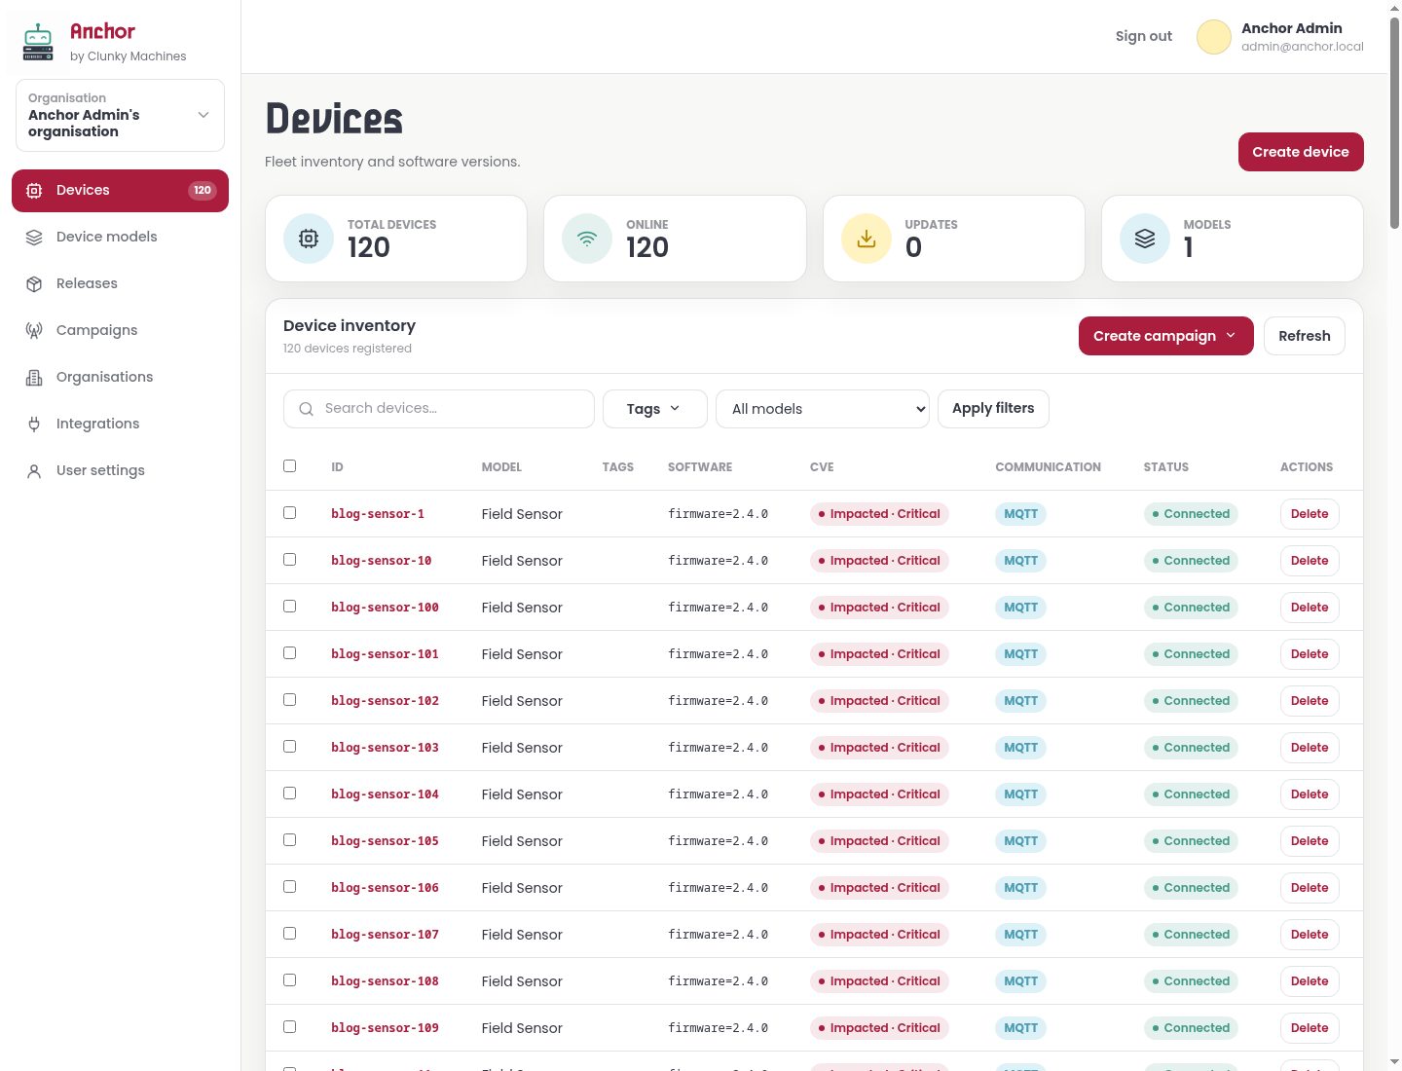Screen dimensions: 1402x1071
Task: Open the Campaigns section
Action: pos(120,331)
